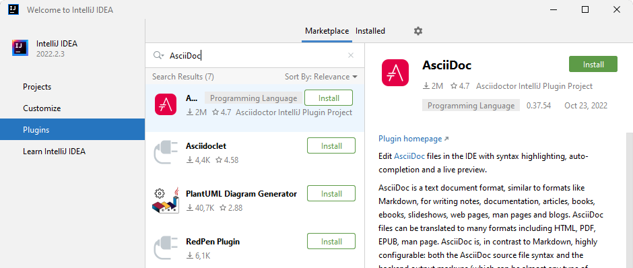
Task: Click PlantUML 2.88 star rating
Action: click(231, 208)
